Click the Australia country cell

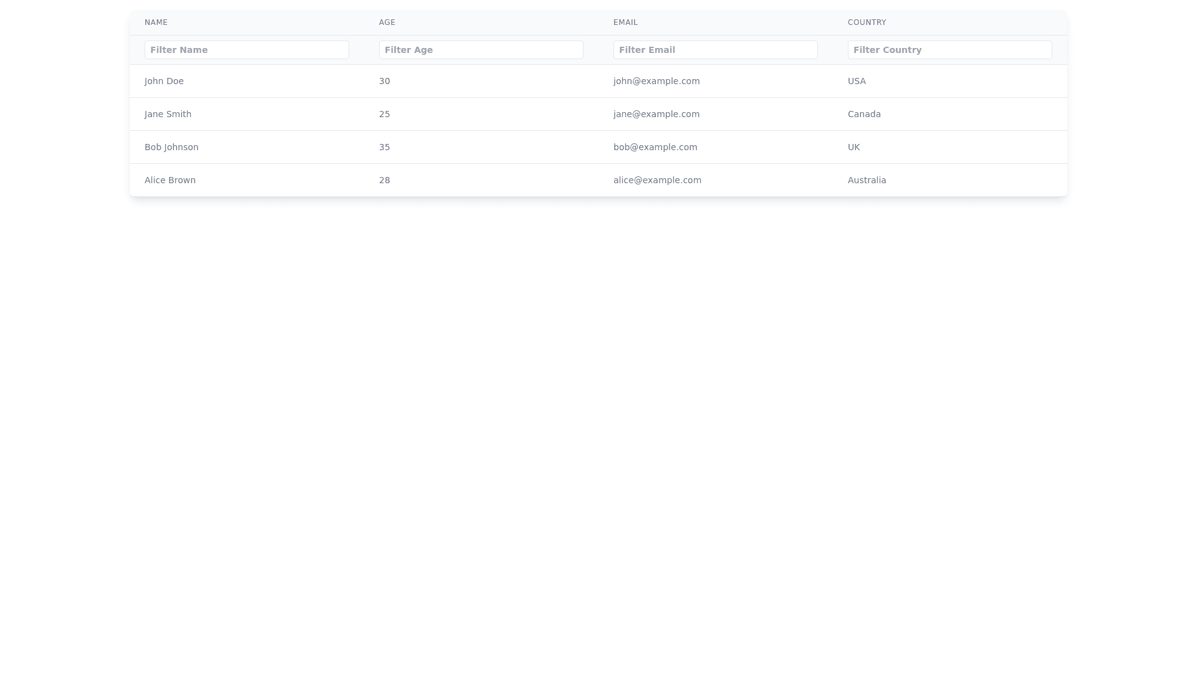coord(867,180)
